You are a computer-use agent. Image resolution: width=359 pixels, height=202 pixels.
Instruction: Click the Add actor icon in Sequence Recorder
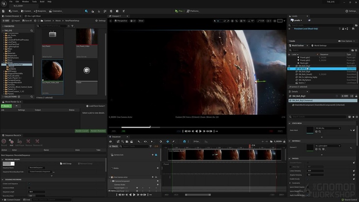[11, 142]
